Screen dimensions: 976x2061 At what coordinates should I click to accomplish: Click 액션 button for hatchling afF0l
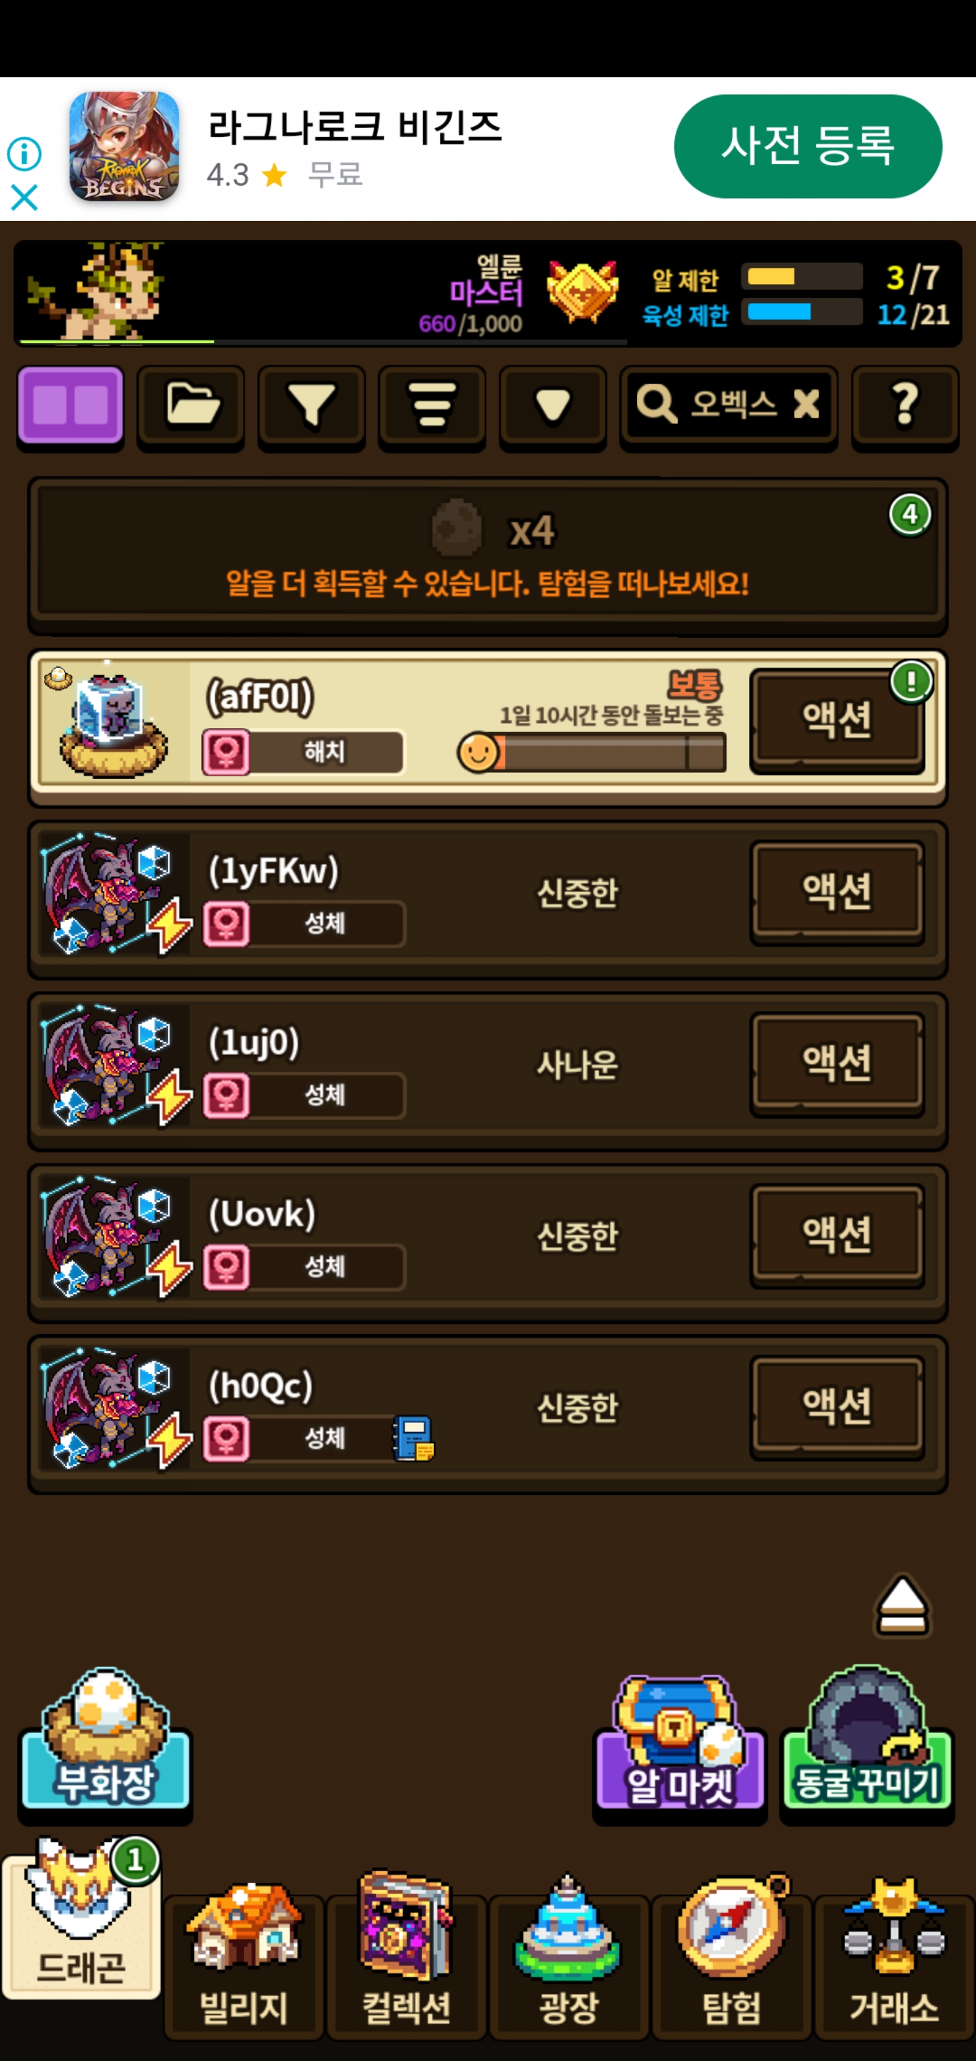(x=837, y=719)
